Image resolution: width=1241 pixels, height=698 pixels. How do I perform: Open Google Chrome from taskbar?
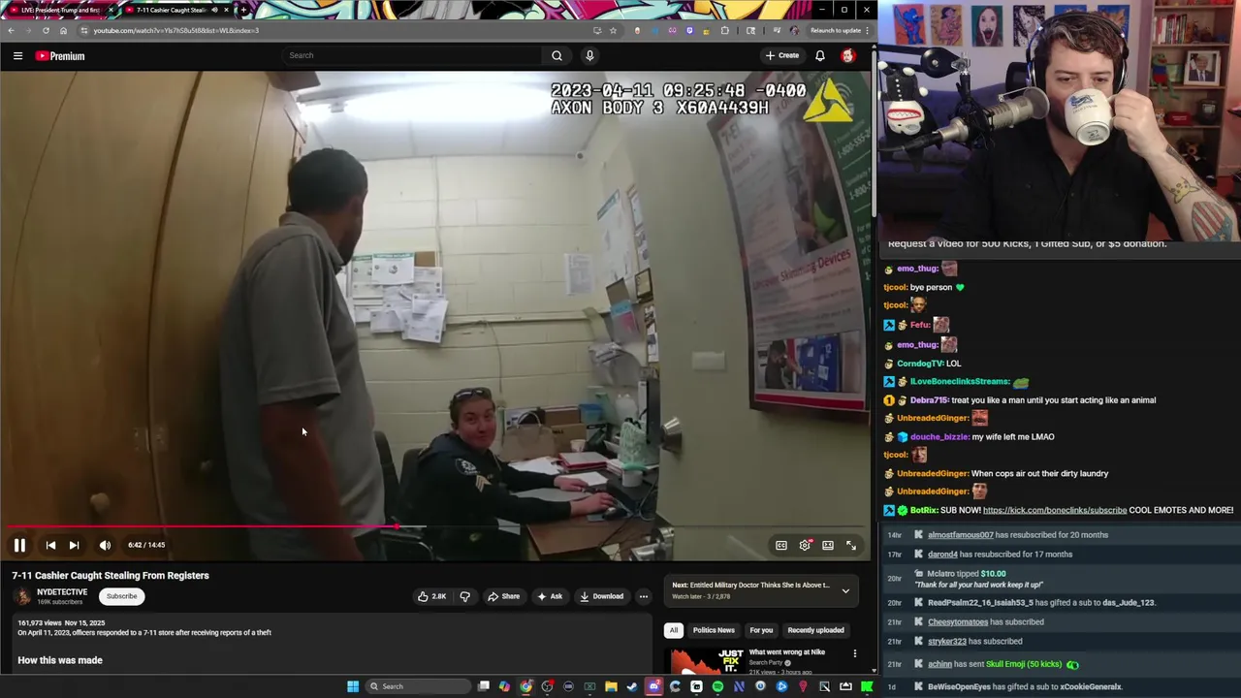[x=525, y=686]
